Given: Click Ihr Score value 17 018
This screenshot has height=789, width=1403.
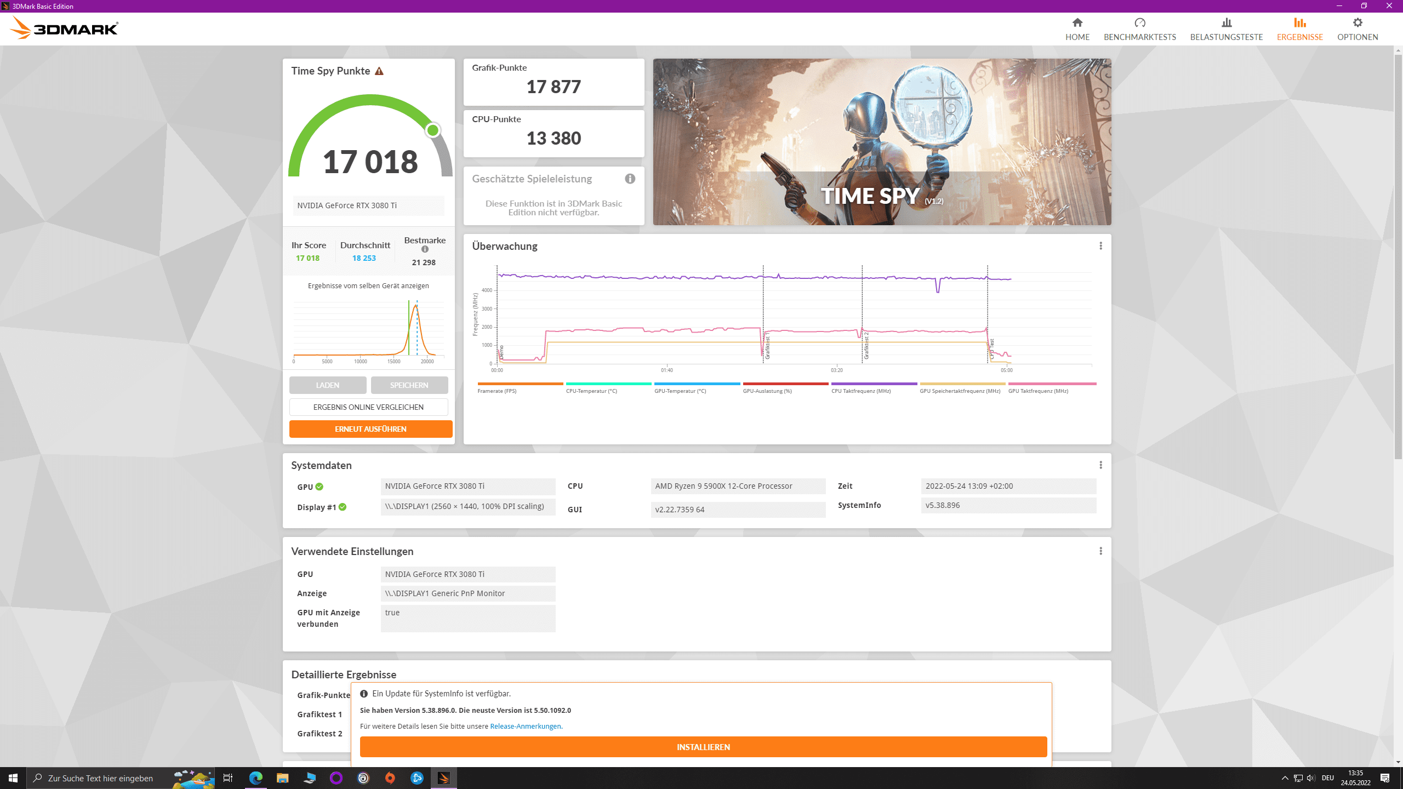Looking at the screenshot, I should (307, 258).
